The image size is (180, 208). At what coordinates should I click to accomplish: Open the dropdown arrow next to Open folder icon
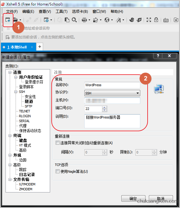[20, 20]
